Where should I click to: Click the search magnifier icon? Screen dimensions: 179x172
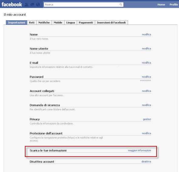click(121, 5)
